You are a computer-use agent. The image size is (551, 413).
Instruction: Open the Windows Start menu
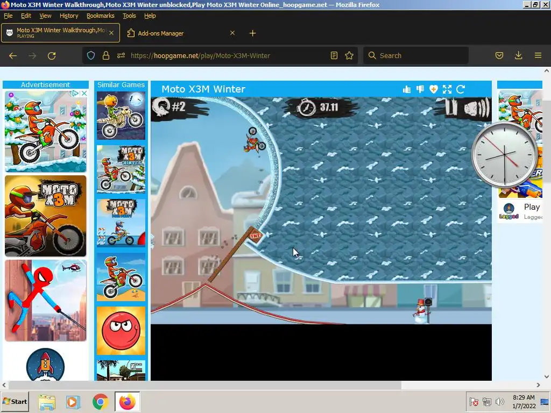point(15,401)
